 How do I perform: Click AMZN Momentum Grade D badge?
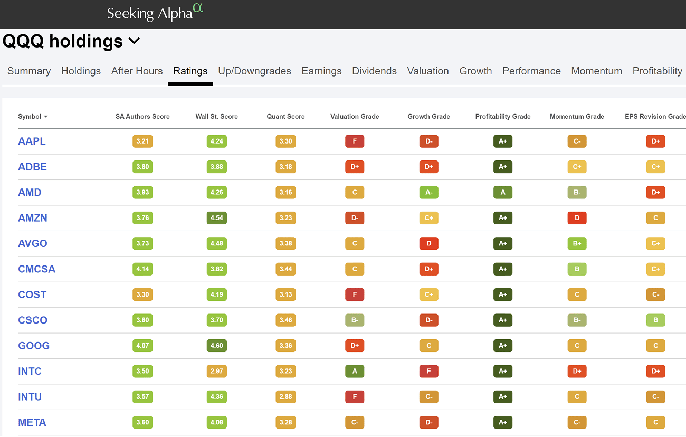[x=577, y=218]
